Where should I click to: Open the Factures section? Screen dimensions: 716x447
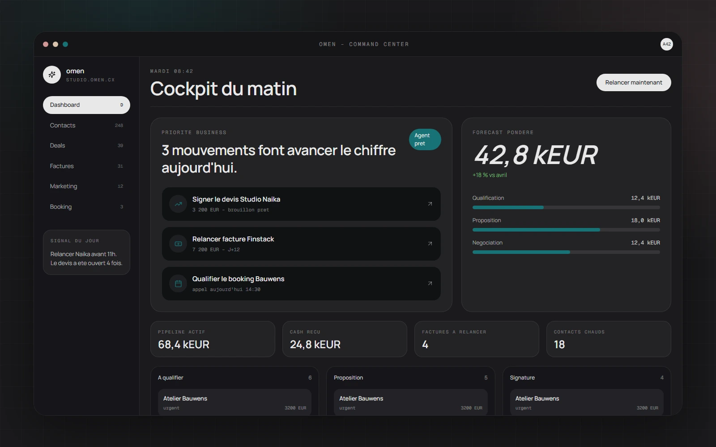pos(86,166)
